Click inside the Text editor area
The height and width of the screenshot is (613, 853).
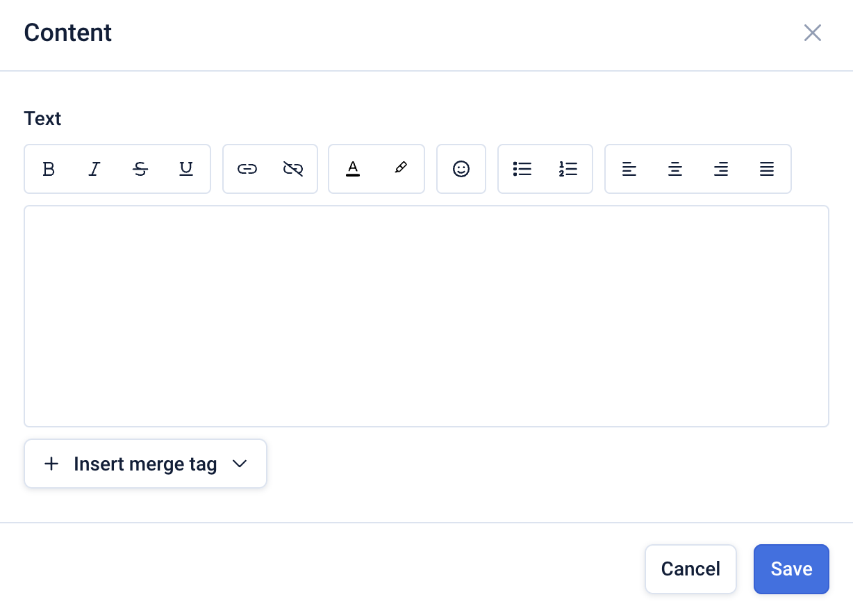[x=426, y=316]
